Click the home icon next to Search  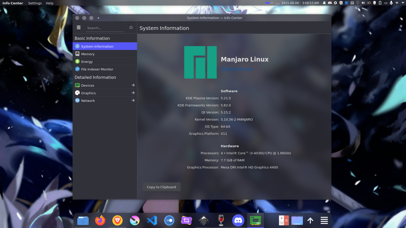131,27
